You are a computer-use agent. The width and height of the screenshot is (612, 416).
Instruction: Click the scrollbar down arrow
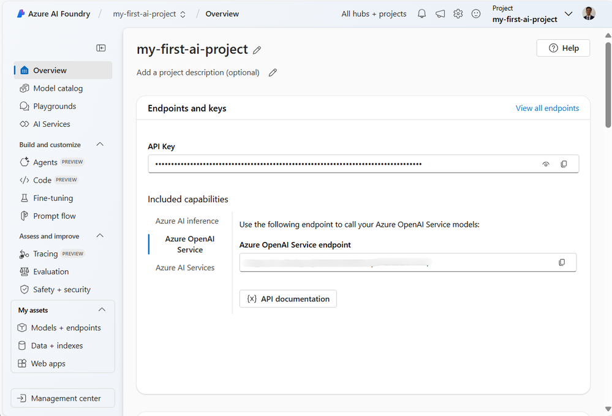click(x=608, y=409)
